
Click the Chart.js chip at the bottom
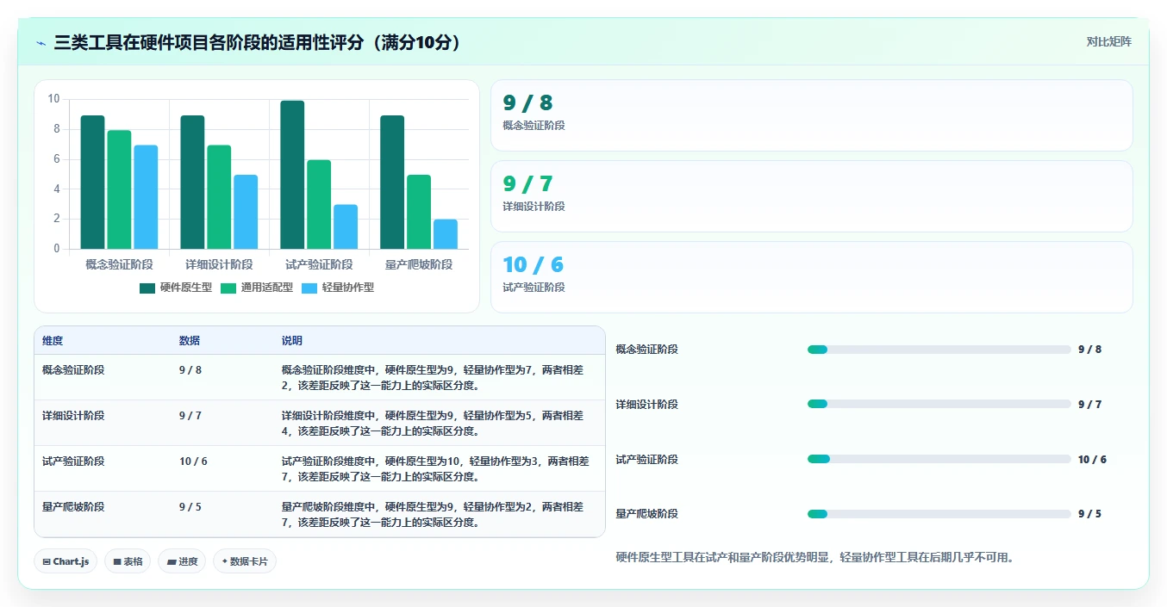pos(66,561)
